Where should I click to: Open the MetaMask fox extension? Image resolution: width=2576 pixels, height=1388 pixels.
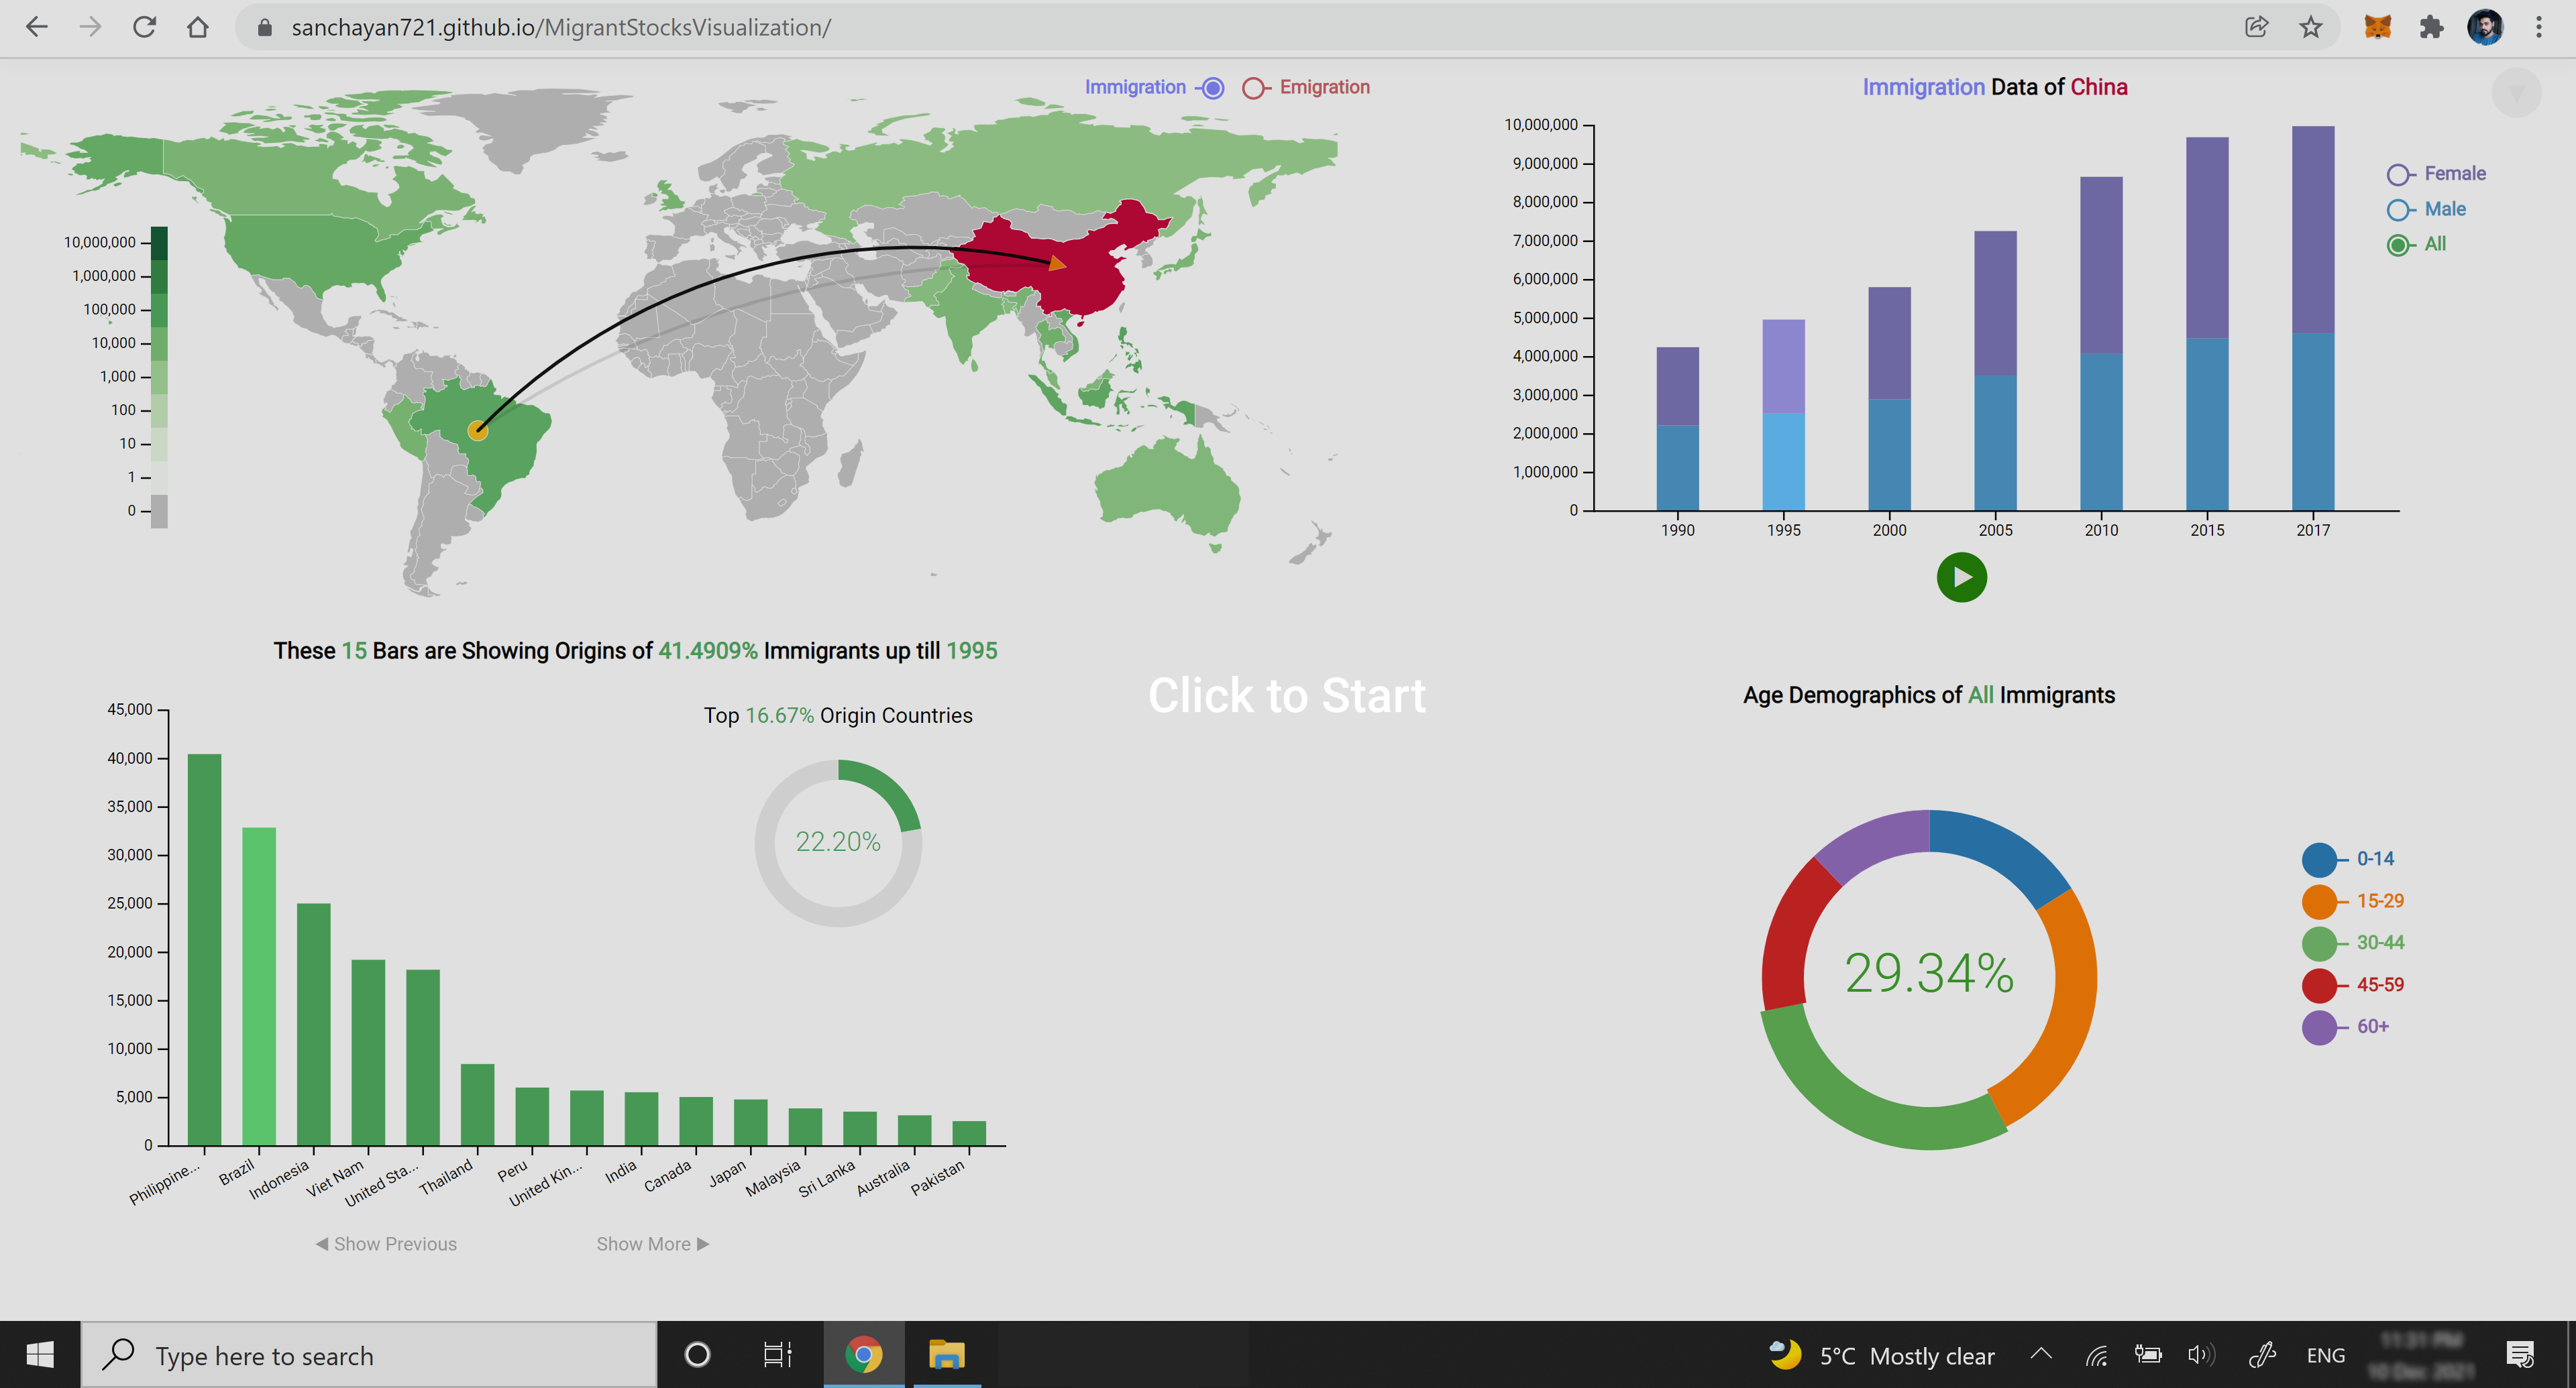point(2377,27)
